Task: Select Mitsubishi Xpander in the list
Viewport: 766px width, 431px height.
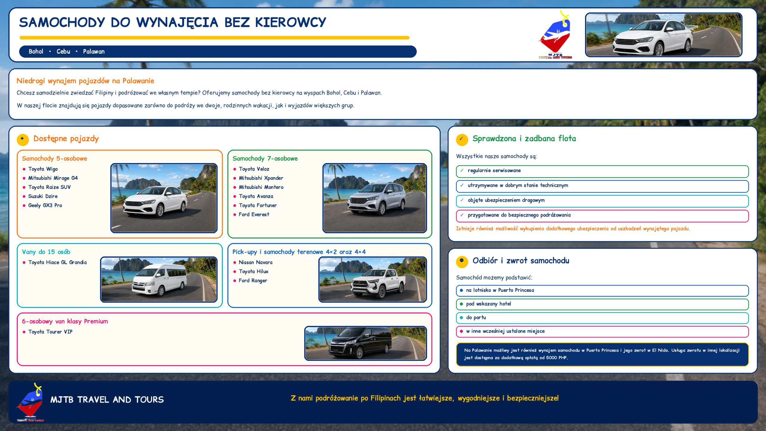Action: pos(261,178)
